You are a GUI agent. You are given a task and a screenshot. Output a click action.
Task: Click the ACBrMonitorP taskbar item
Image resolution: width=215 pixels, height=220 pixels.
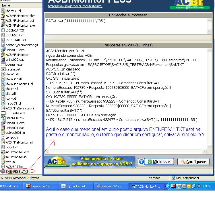pyautogui.click(x=146, y=186)
